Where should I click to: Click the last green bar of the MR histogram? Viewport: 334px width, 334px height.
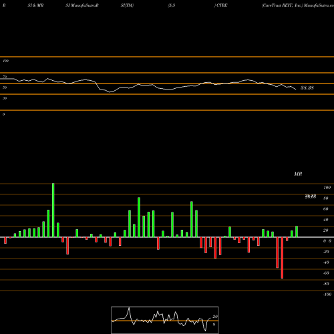tap(297, 232)
